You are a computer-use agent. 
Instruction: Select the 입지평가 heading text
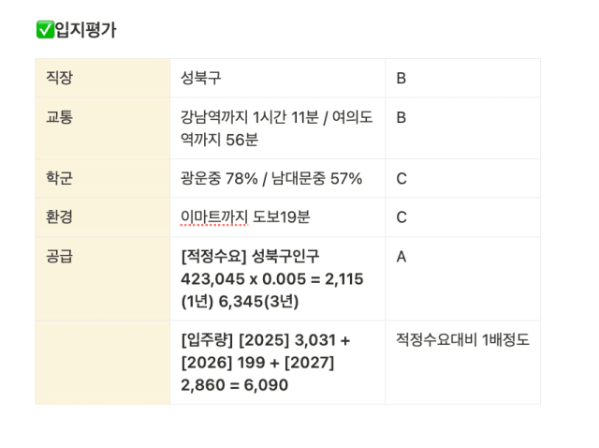coord(85,30)
